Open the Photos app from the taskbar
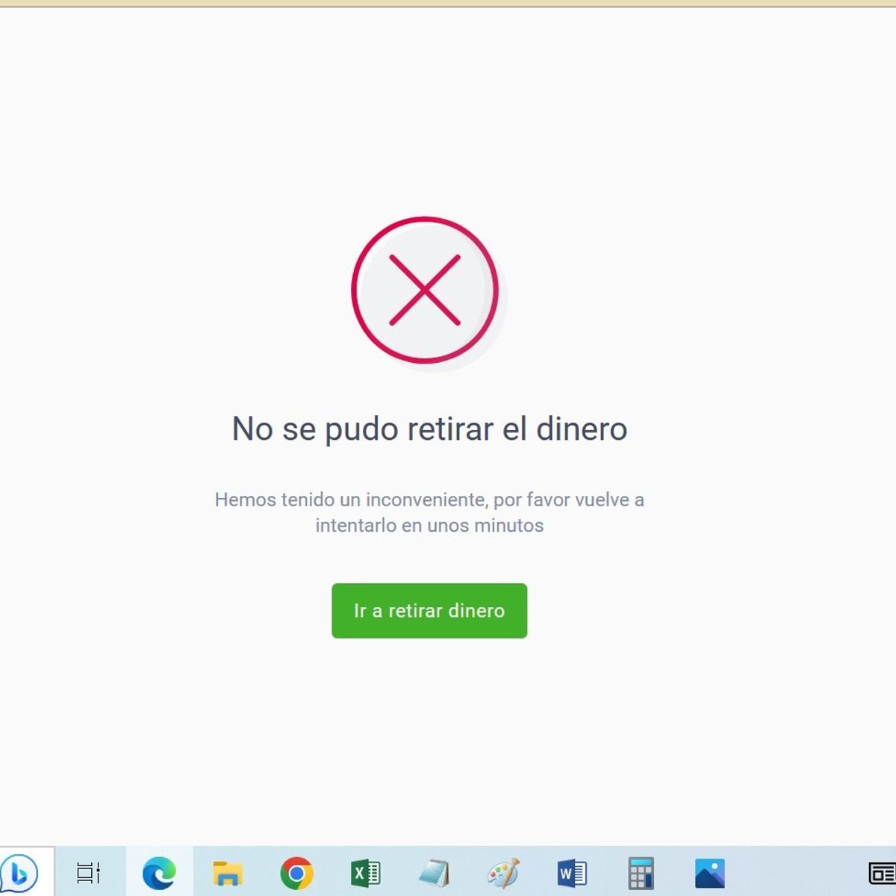Viewport: 896px width, 896px height. tap(709, 872)
